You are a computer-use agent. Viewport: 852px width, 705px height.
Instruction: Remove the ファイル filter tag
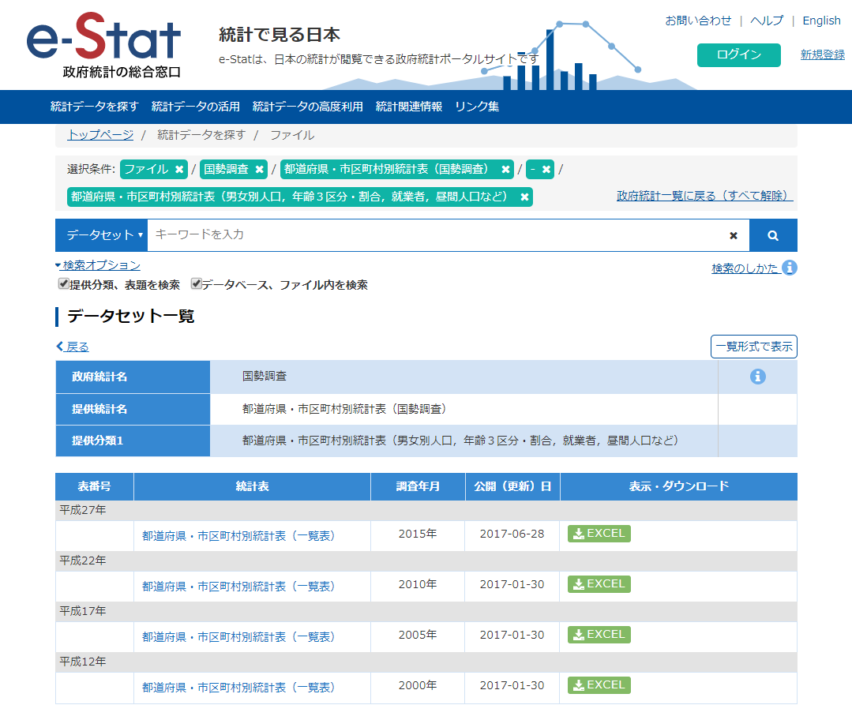[x=180, y=169]
